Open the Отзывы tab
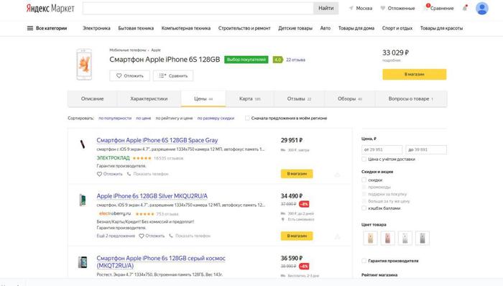The height and width of the screenshot is (286, 503). (x=299, y=98)
